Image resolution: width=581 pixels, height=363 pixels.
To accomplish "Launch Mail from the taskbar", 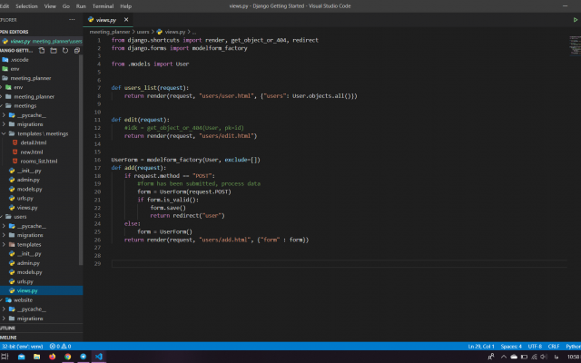I will pyautogui.click(x=21, y=357).
